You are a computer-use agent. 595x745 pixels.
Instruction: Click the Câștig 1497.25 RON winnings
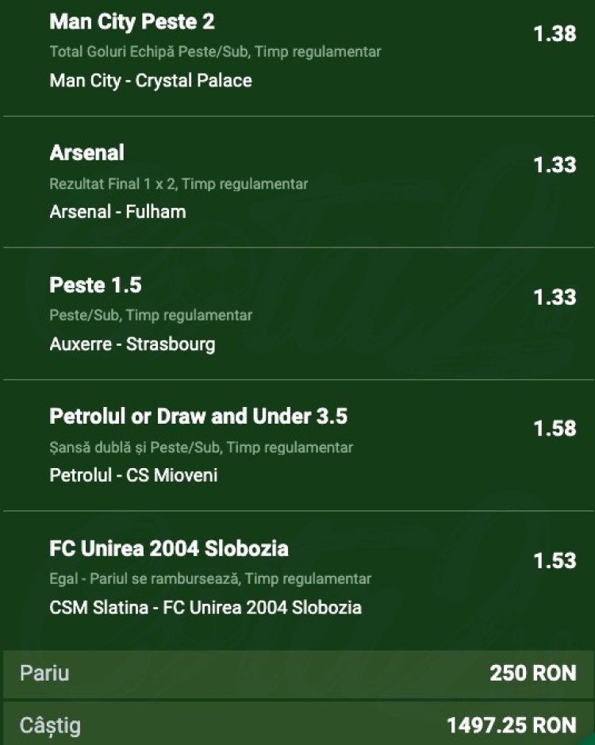coord(512,725)
